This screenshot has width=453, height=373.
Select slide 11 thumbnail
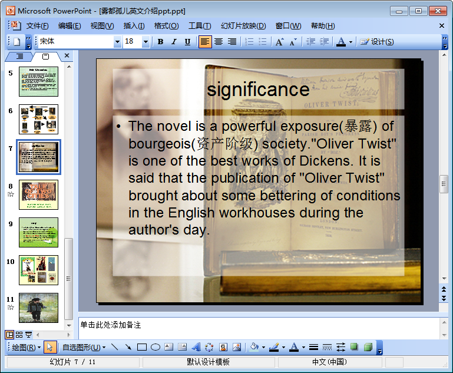tap(38, 308)
